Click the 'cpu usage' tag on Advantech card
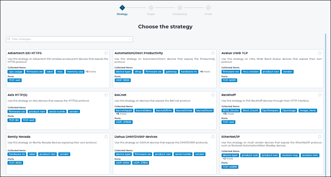Viewport: 331px width, 177px height. (16, 72)
